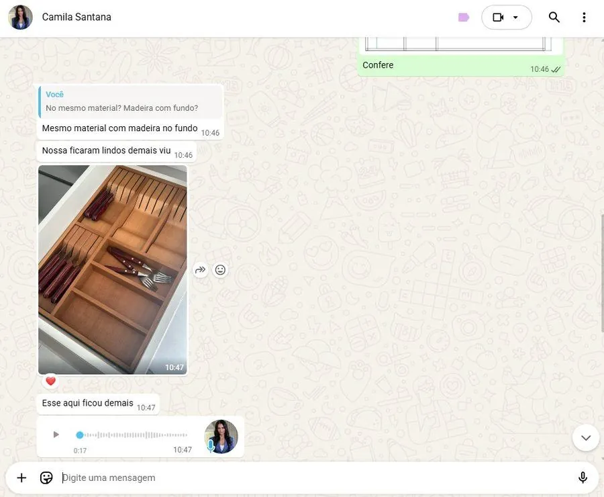The width and height of the screenshot is (604, 497).
Task: Expand the call options dropdown arrow
Action: pyautogui.click(x=515, y=17)
